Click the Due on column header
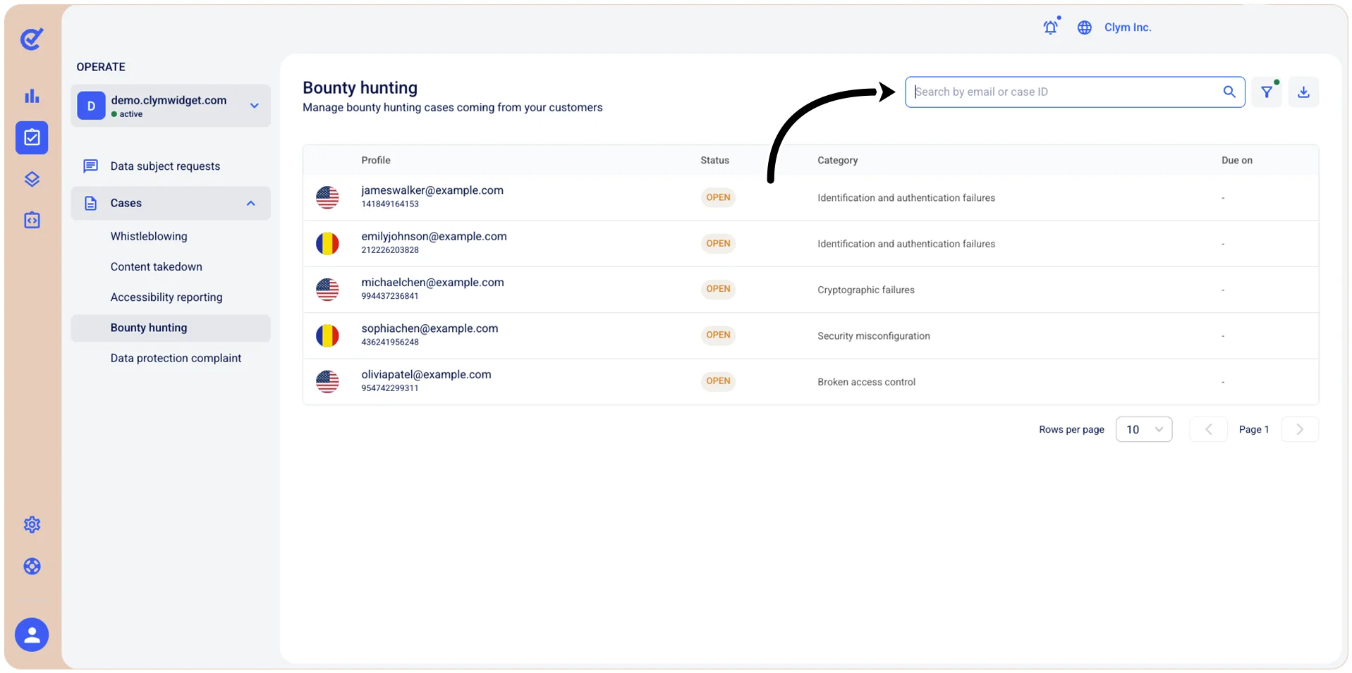Image resolution: width=1352 pixels, height=673 pixels. 1236,160
